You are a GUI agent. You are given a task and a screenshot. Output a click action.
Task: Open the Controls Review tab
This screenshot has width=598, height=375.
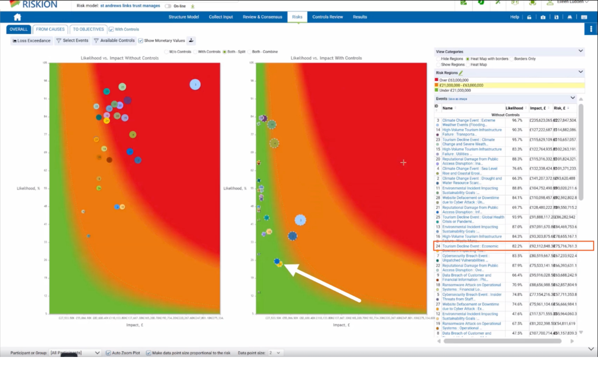[327, 17]
